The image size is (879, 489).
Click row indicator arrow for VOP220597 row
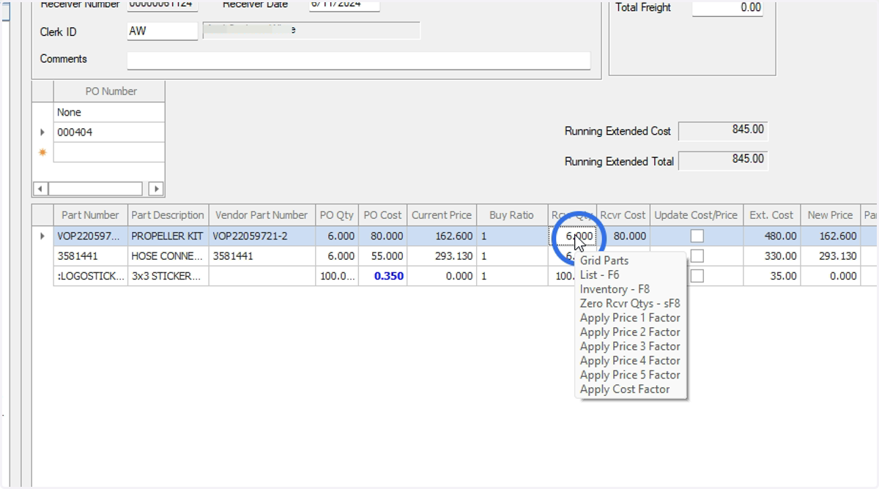pos(42,236)
